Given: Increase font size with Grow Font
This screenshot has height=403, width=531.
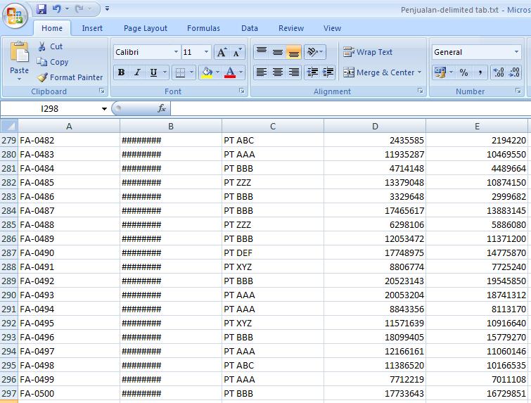Looking at the screenshot, I should click(x=222, y=53).
